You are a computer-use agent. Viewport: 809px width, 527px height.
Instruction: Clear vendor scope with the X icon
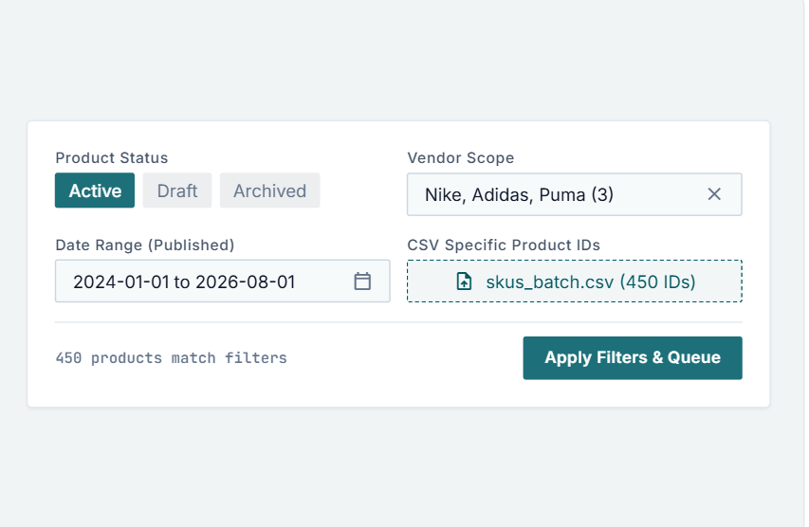714,194
